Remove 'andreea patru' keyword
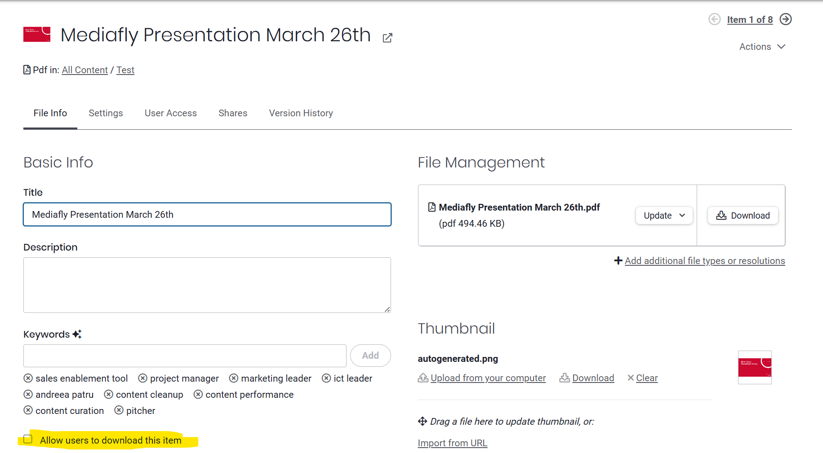Screen dimensions: 823x453 click(x=28, y=395)
